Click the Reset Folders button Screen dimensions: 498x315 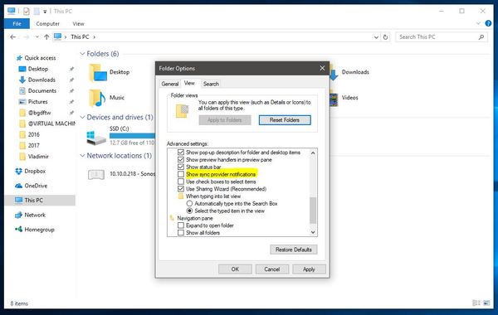tap(285, 120)
